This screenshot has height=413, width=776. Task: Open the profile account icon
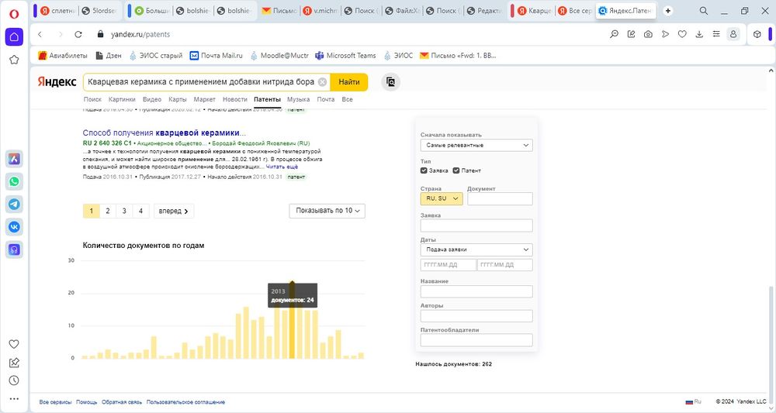click(x=733, y=34)
